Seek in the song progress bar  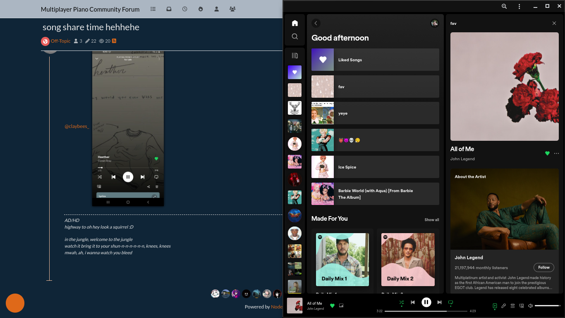coord(426,311)
